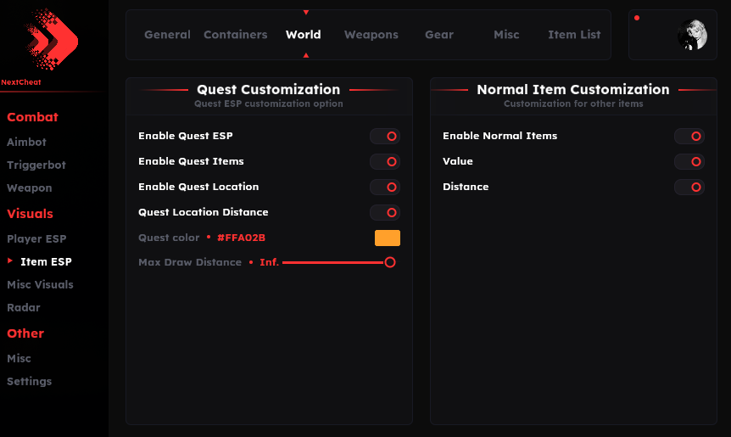Viewport: 731px width, 437px height.
Task: Open Settings in the sidebar
Action: pos(30,382)
